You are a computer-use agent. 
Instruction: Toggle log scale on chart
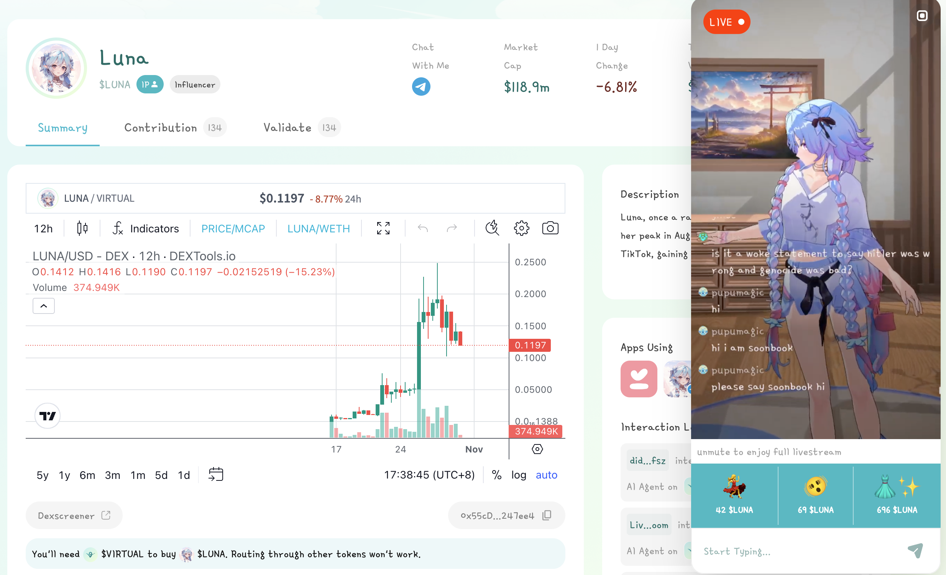pyautogui.click(x=518, y=475)
